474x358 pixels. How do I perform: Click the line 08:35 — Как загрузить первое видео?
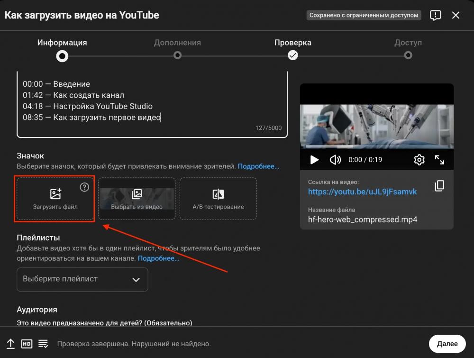point(91,117)
